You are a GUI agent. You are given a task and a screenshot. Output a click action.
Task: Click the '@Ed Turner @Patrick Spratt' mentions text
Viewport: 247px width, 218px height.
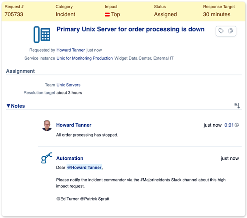pos(83,199)
